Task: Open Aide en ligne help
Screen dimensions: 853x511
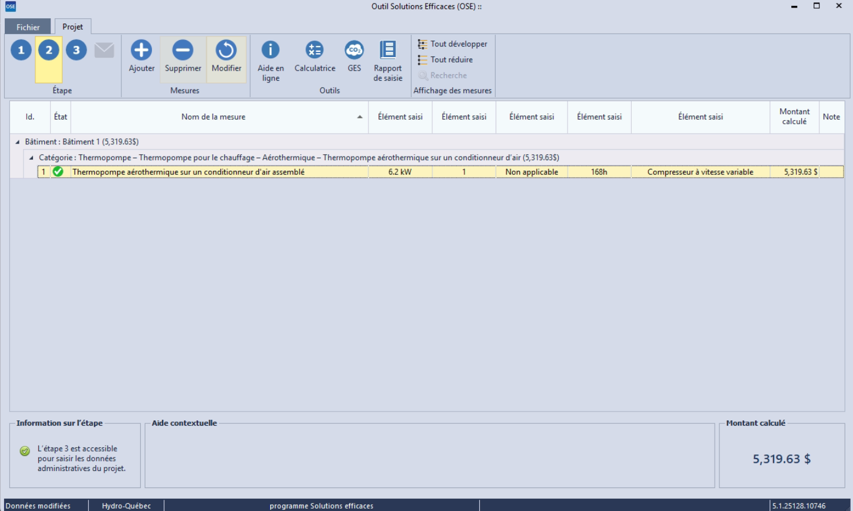Action: (x=270, y=60)
